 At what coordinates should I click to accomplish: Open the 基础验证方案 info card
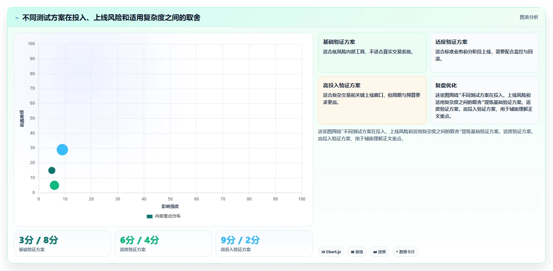(372, 53)
